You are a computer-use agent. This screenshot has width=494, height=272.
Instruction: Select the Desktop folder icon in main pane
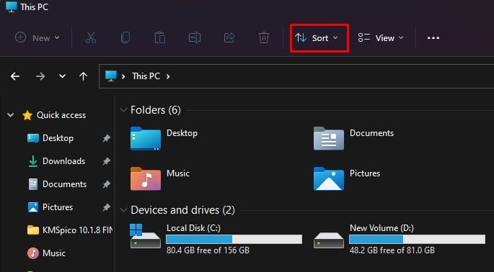pyautogui.click(x=146, y=138)
